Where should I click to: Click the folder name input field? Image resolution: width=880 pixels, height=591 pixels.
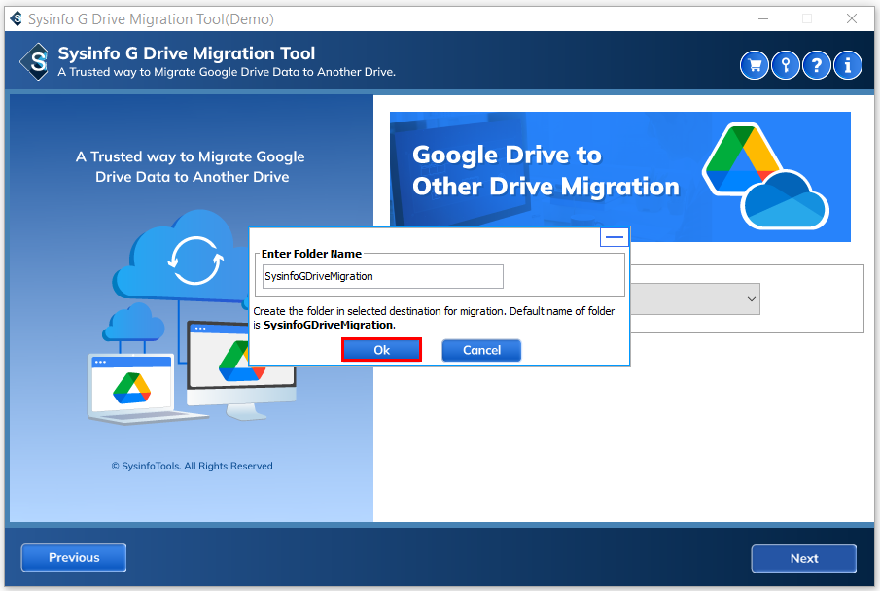click(383, 276)
